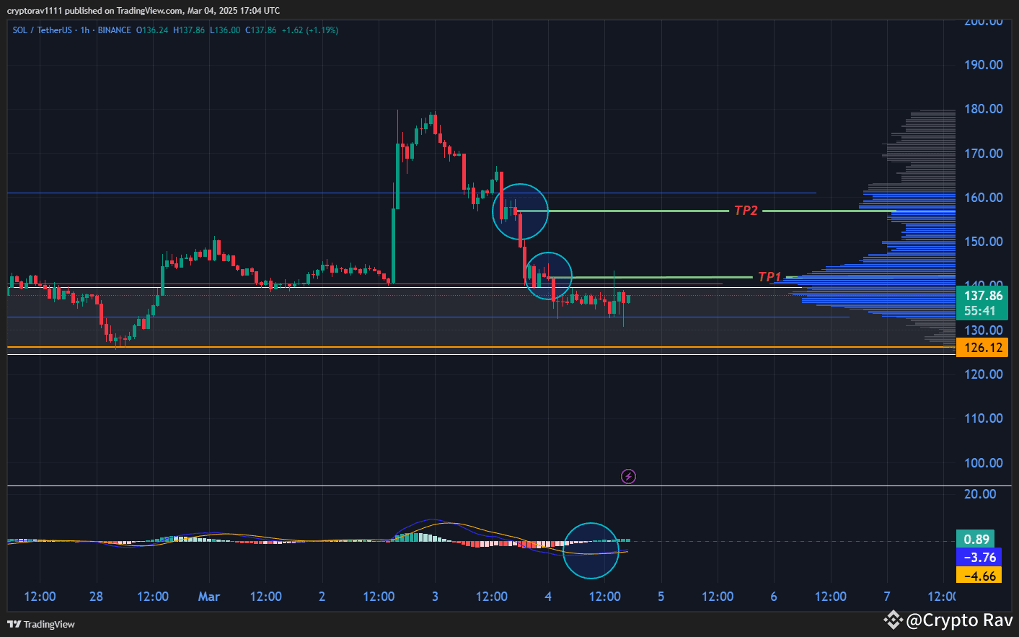Click the 190.00 price axis label

tap(984, 65)
